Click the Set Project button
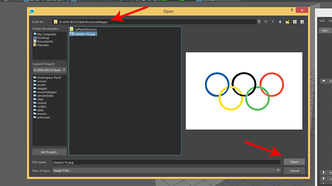Image resolution: width=332 pixels, height=186 pixels. [49, 152]
